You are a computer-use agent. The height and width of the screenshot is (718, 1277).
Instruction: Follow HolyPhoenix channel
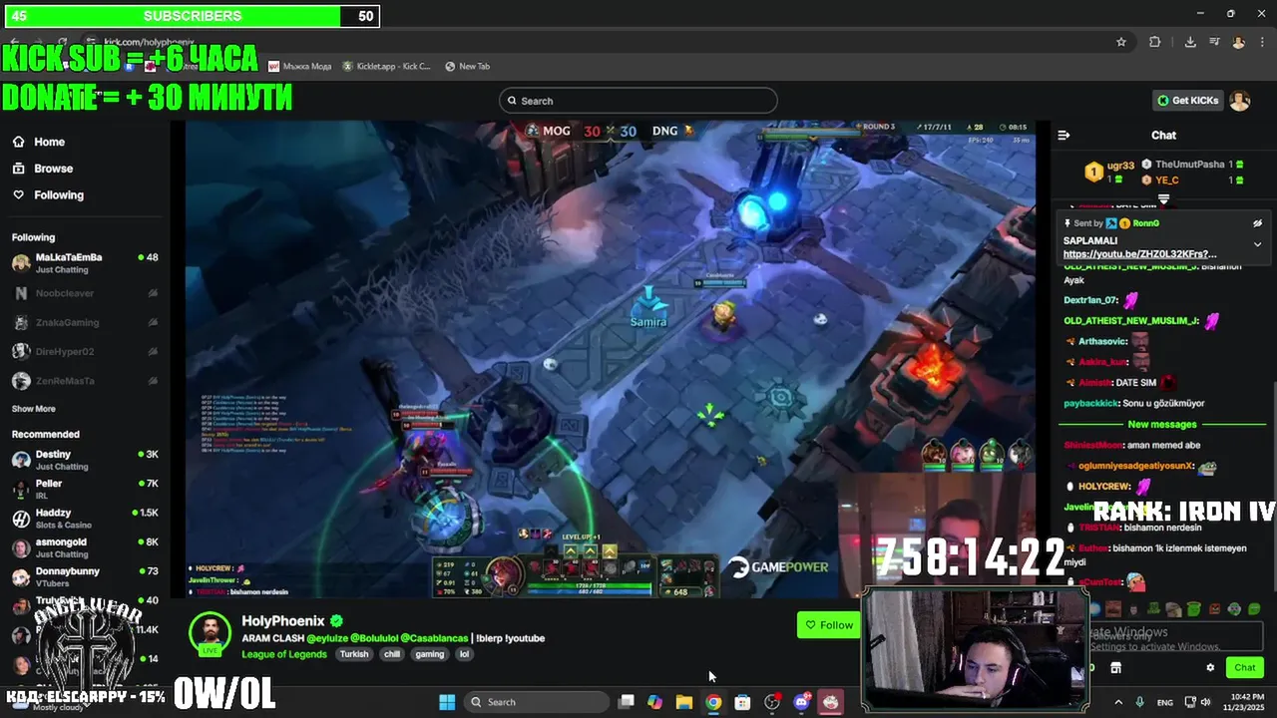[830, 625]
